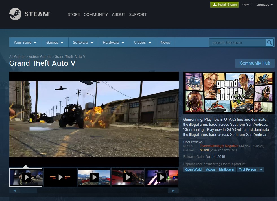Click Action Games breadcrumb link
This screenshot has height=201, width=277.
(40, 57)
